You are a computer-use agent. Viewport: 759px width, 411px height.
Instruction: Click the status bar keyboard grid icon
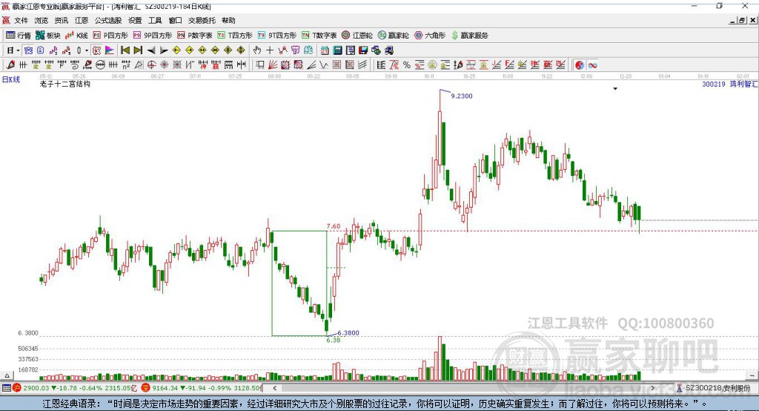pos(6,388)
